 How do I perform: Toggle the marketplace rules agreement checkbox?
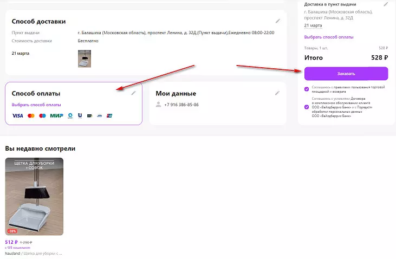(307, 89)
